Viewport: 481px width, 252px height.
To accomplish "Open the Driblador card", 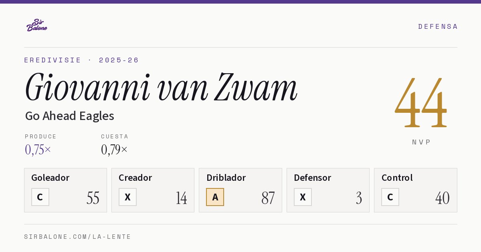I will coord(240,190).
